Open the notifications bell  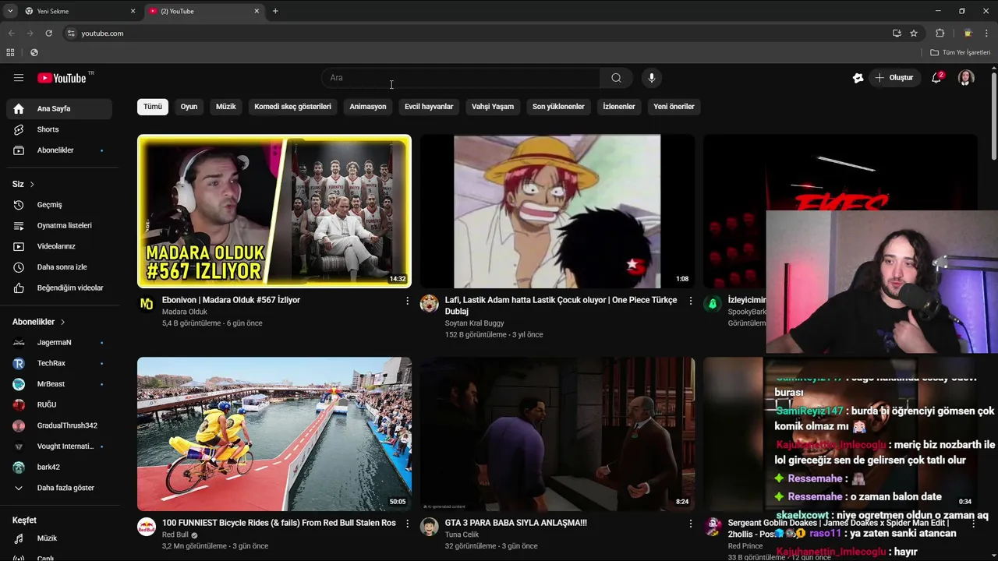pos(937,78)
